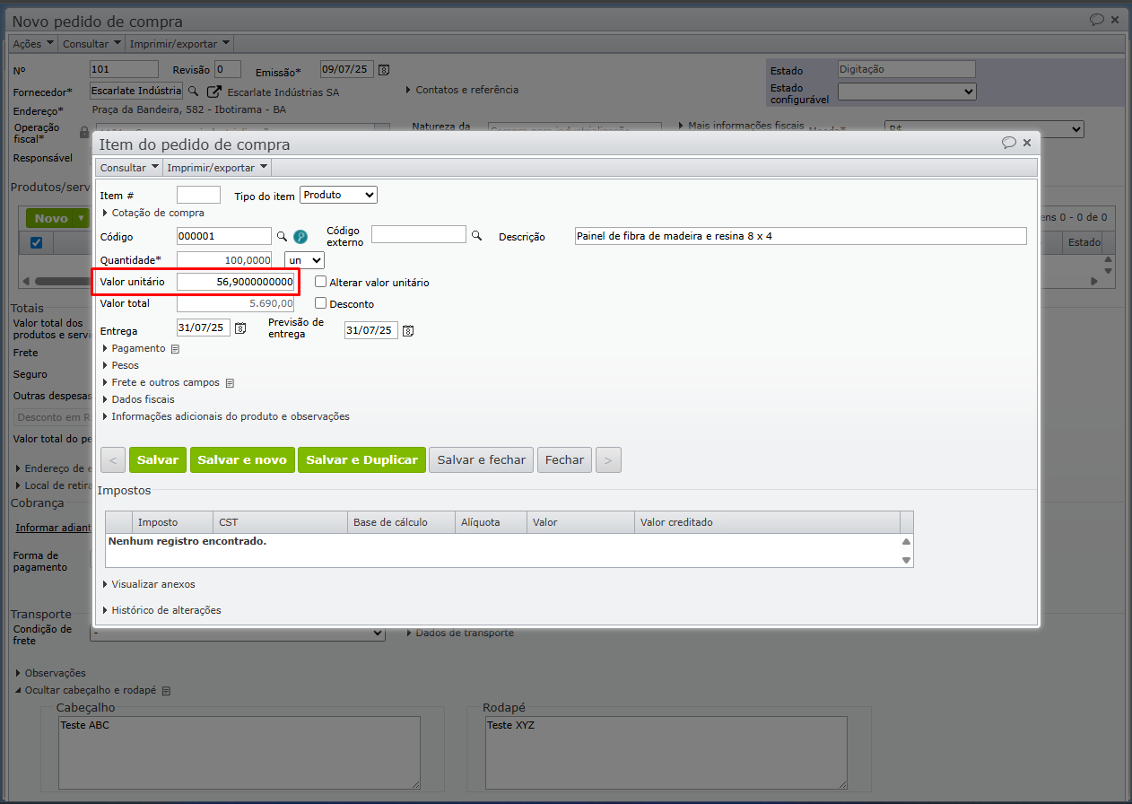
Task: Open the Consultar menu in item dialog
Action: (x=129, y=168)
